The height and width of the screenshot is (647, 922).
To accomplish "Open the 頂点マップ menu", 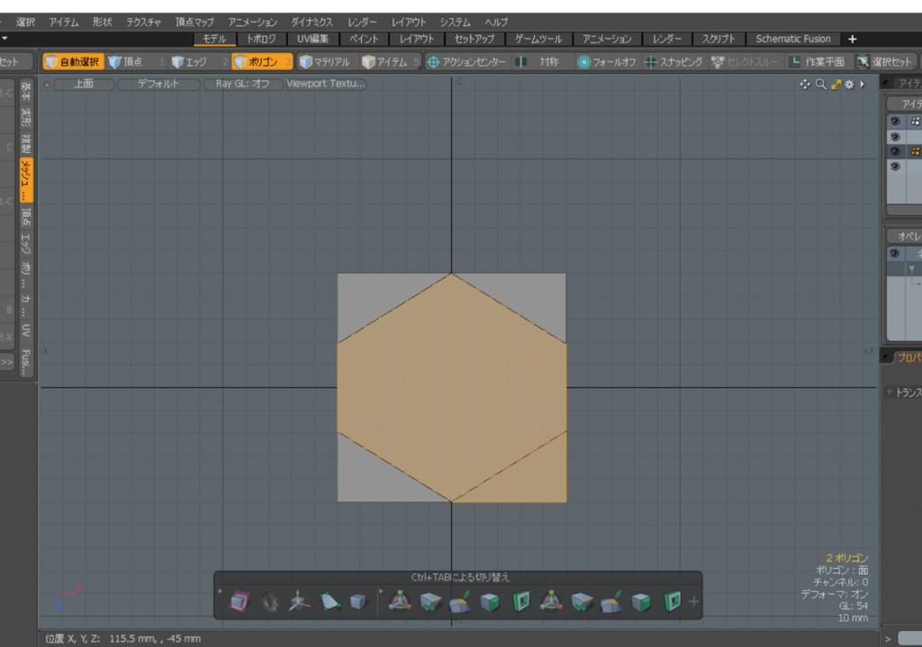I will 194,22.
